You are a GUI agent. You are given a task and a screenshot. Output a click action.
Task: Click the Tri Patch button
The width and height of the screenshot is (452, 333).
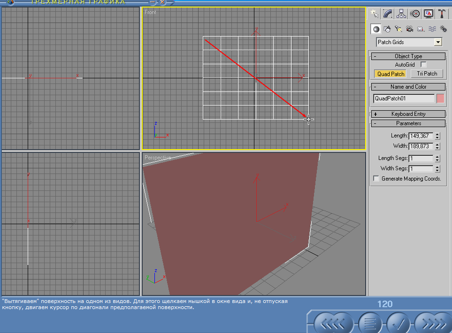coord(427,74)
